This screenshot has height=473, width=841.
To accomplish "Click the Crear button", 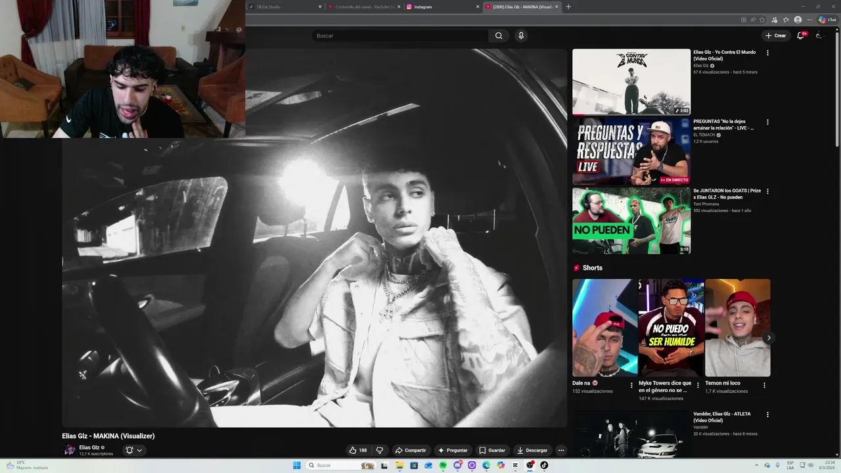I will pyautogui.click(x=776, y=35).
